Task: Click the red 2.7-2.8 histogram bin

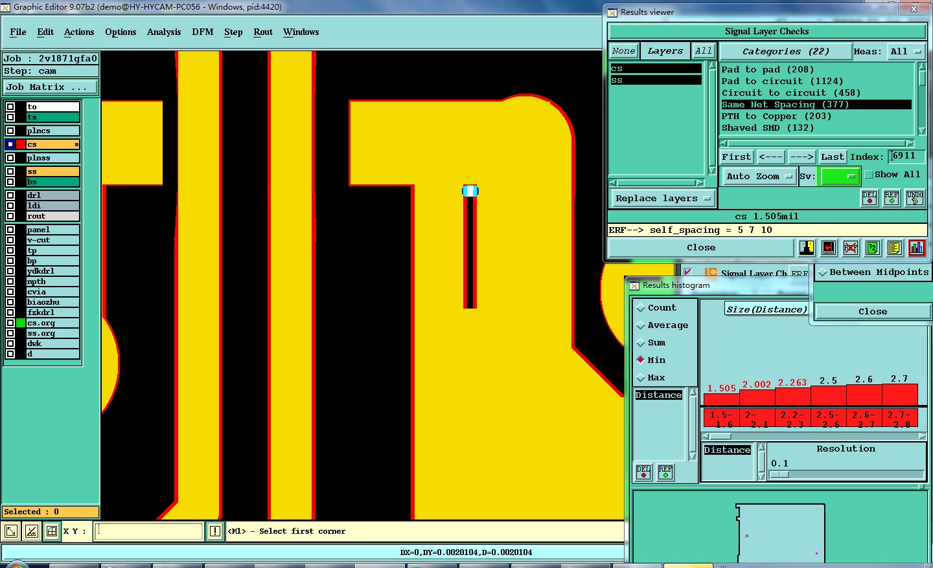Action: (x=899, y=419)
